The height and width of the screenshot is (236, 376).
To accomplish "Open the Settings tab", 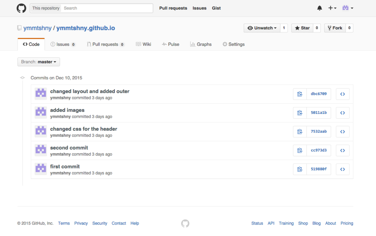I will [234, 44].
